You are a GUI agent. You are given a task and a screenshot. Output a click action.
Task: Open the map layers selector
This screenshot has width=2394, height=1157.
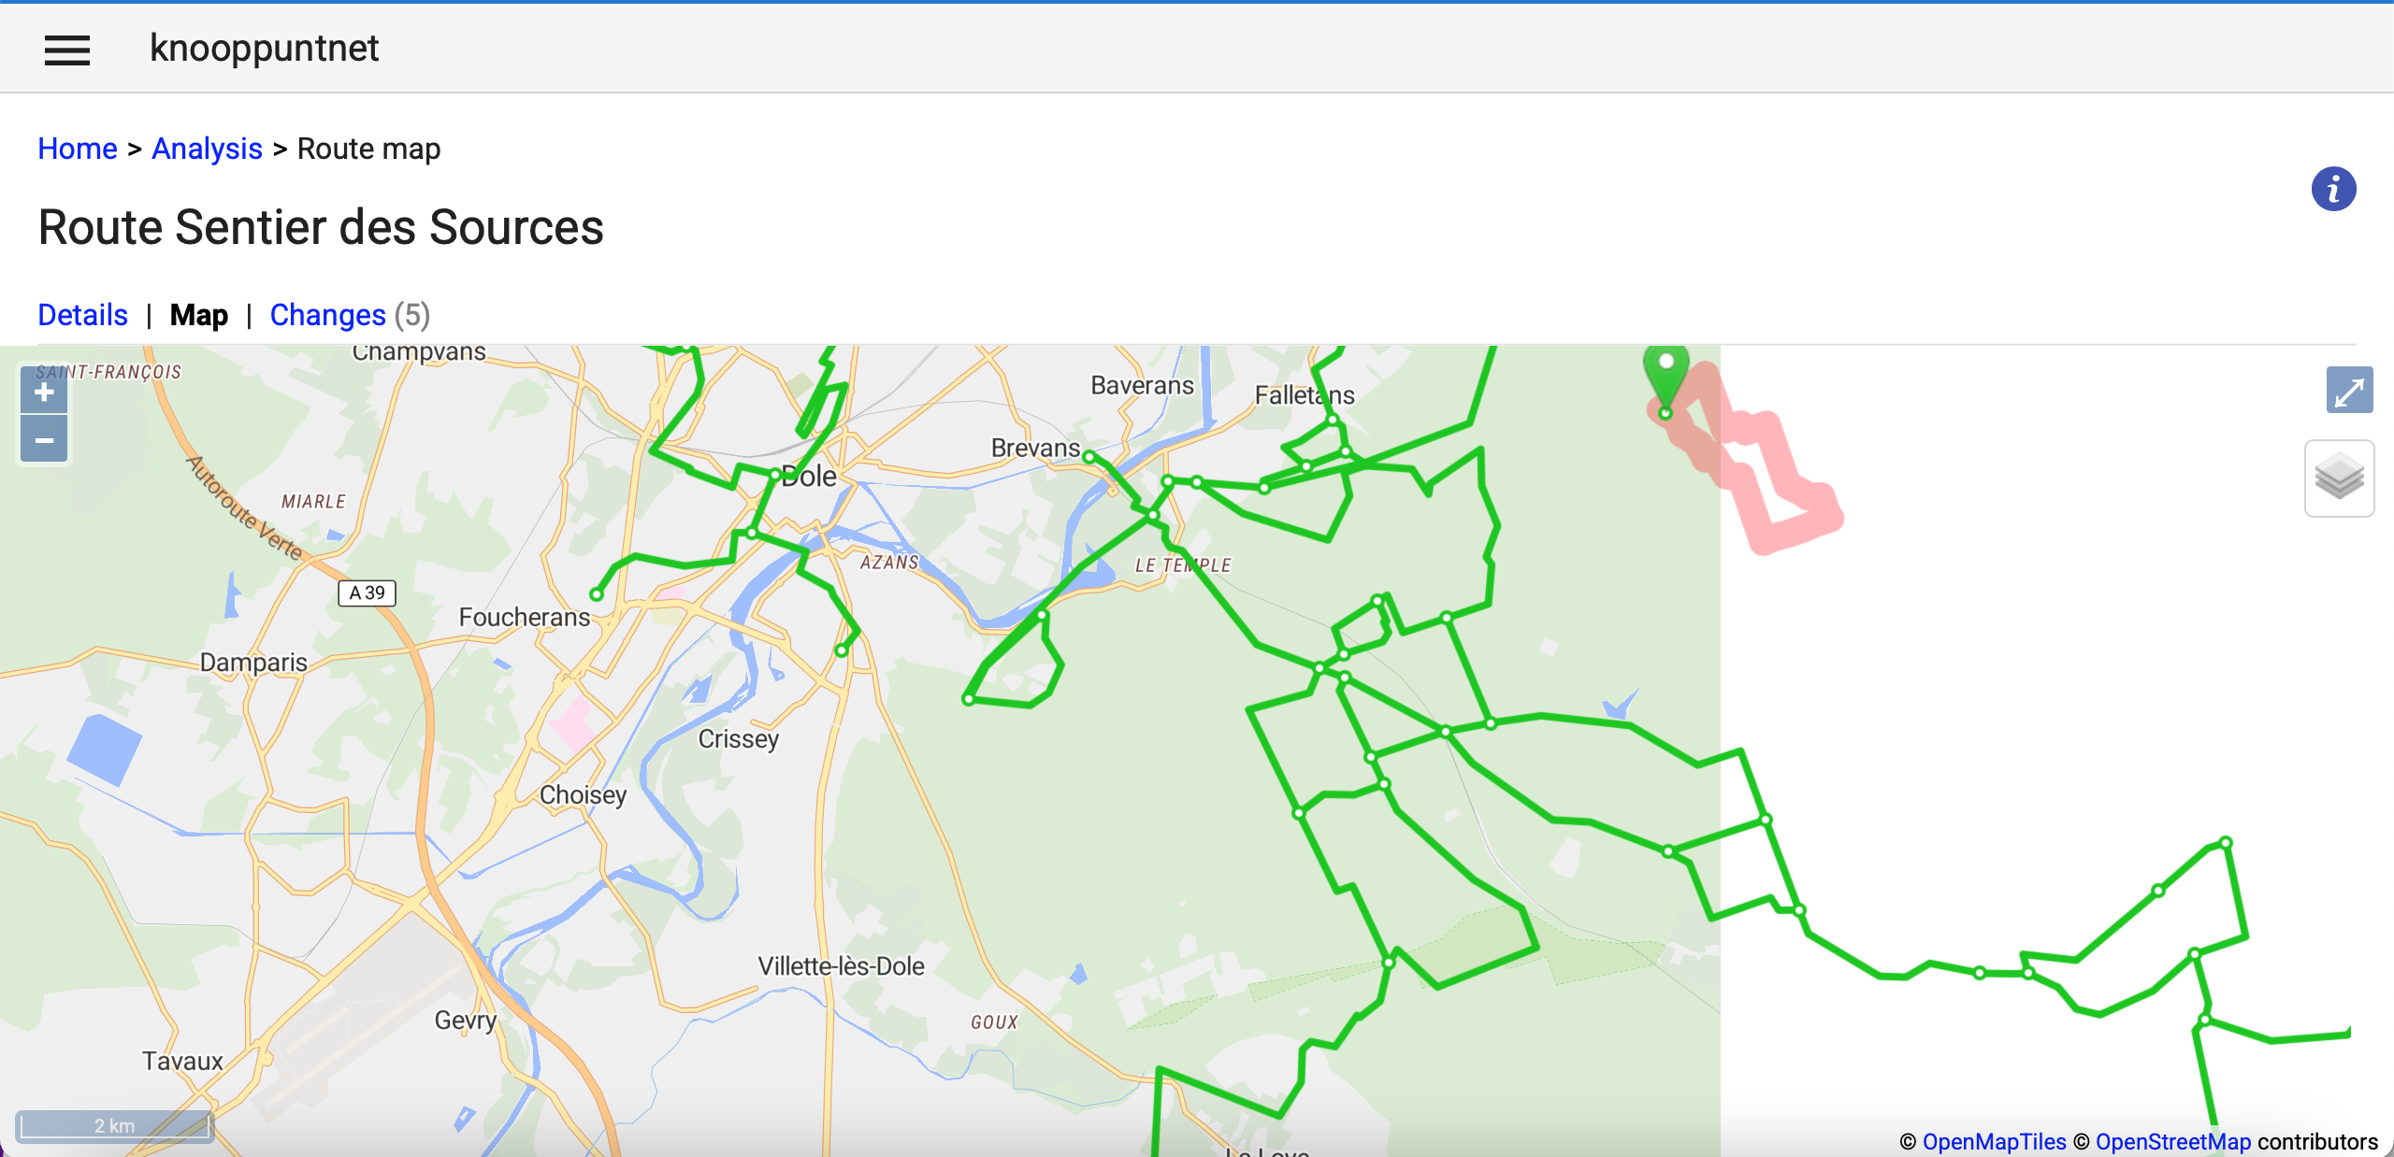(2340, 478)
